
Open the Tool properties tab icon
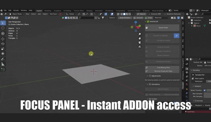click(x=187, y=64)
